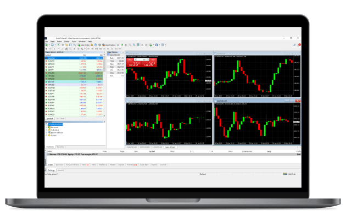Click the Market Watch vertical scrollbar
Viewport: 346px width, 215px height.
coord(104,85)
